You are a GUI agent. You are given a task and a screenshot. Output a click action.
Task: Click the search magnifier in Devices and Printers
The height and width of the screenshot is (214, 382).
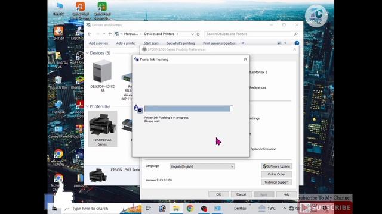pos(296,34)
